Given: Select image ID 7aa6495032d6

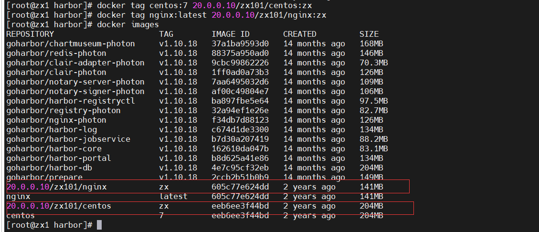Looking at the screenshot, I should click(x=240, y=82).
